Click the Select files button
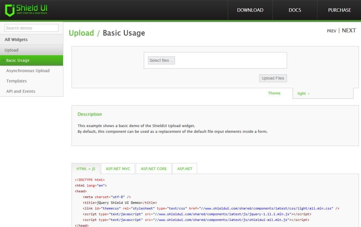 click(x=162, y=60)
